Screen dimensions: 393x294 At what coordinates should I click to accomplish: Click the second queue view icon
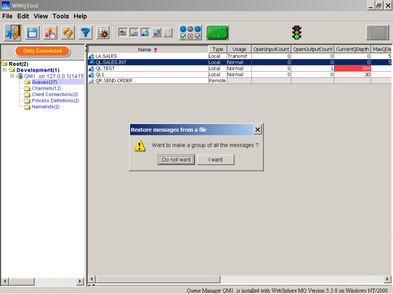(134, 33)
